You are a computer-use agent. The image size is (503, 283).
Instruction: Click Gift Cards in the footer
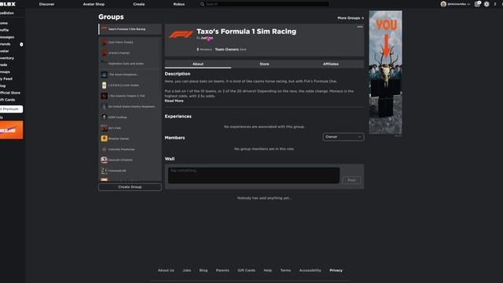click(246, 270)
